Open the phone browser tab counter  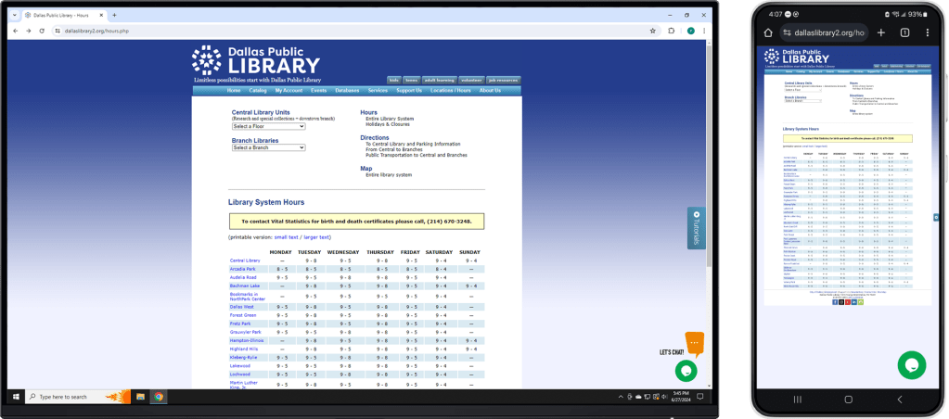coord(904,32)
